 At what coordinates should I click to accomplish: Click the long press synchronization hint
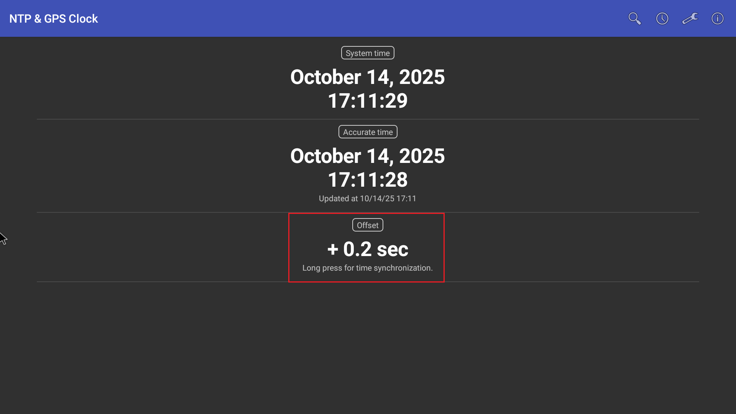[x=368, y=268]
